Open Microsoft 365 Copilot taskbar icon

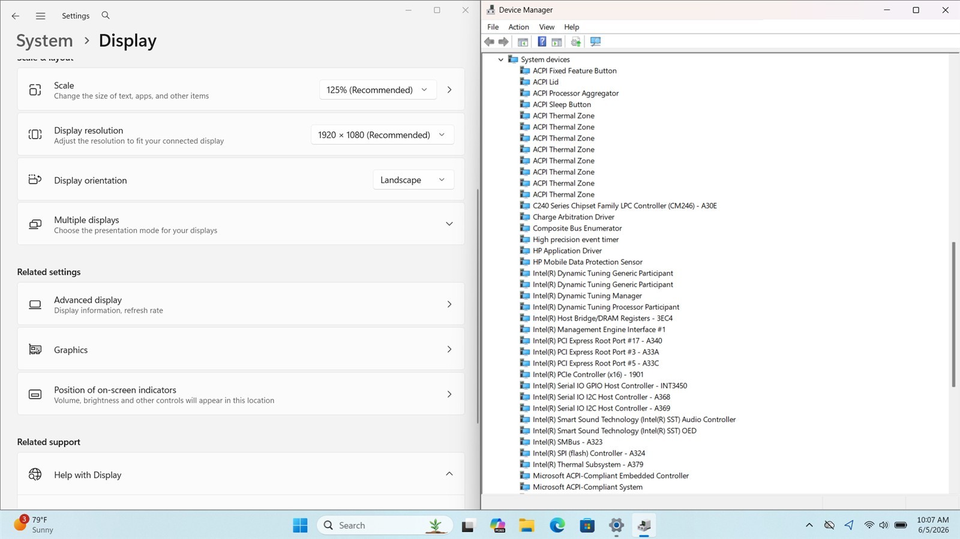pos(497,525)
